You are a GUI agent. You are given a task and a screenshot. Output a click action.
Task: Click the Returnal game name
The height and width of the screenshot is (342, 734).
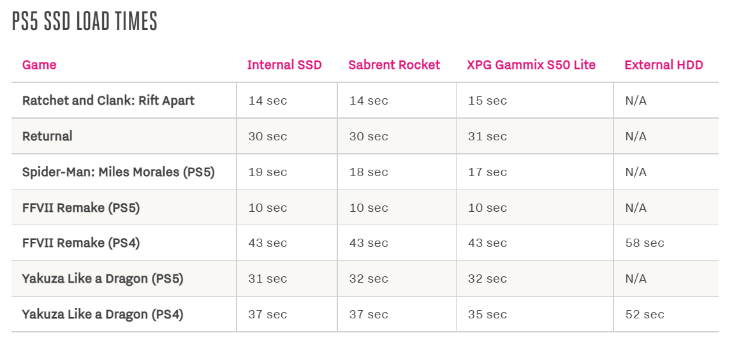47,136
